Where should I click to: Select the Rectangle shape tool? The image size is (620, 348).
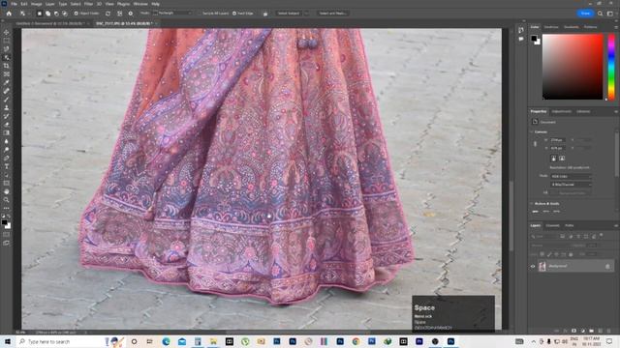coord(7,184)
